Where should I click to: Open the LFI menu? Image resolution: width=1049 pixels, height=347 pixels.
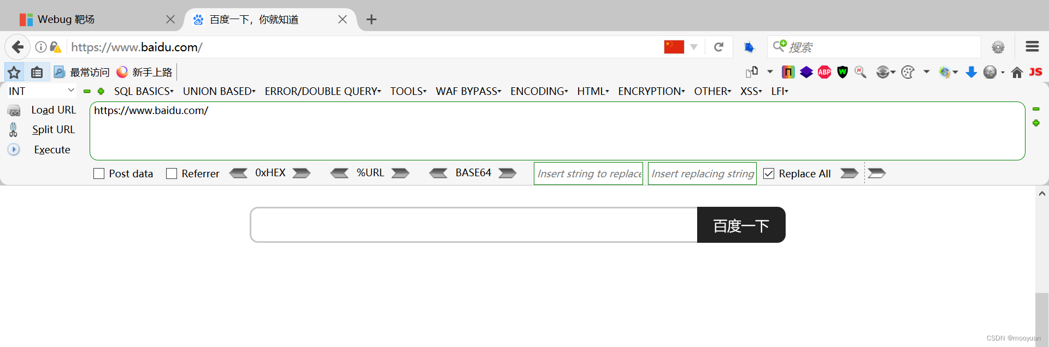[x=780, y=91]
